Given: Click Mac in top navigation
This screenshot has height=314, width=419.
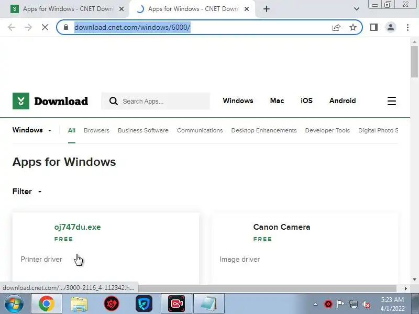Looking at the screenshot, I should [277, 100].
